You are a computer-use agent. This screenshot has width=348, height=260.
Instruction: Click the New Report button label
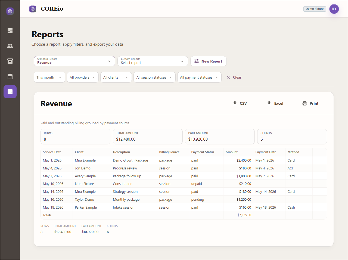[212, 61]
